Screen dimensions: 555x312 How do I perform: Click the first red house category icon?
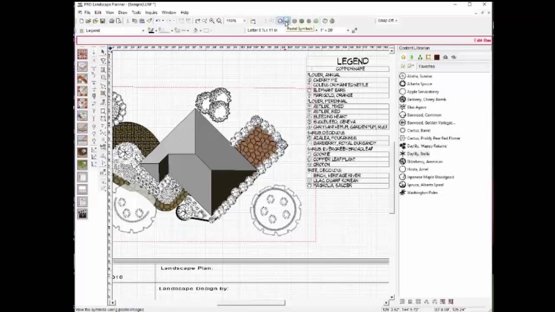click(82, 54)
